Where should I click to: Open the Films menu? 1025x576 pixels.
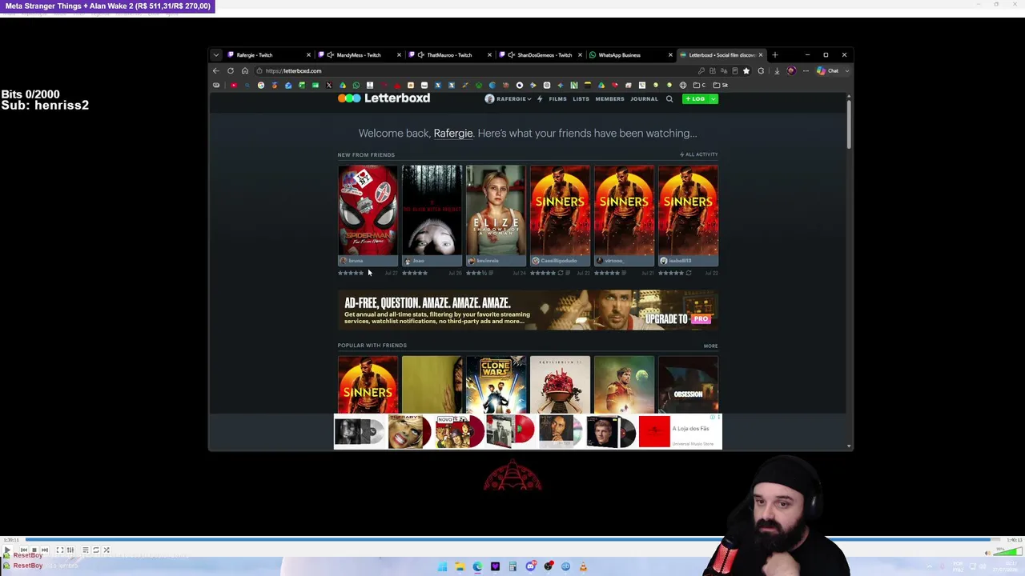557,99
